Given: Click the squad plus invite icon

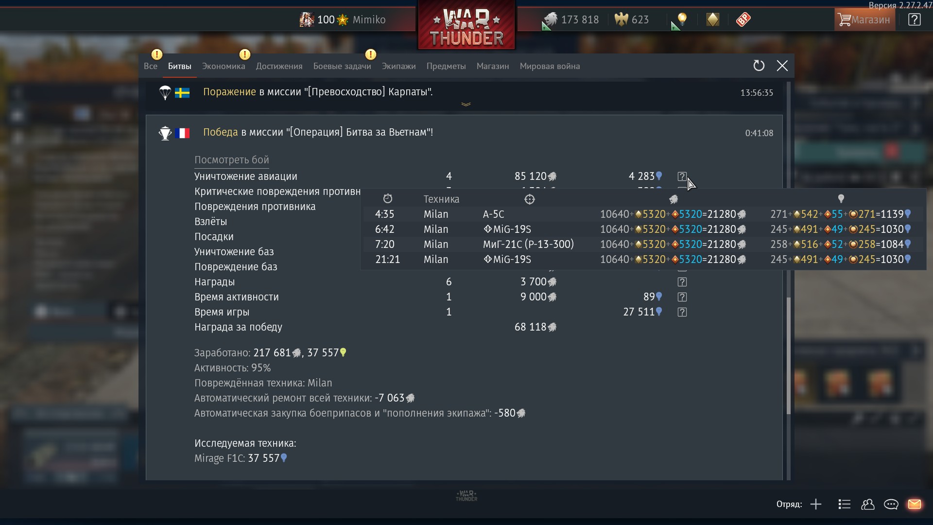Looking at the screenshot, I should coord(816,504).
